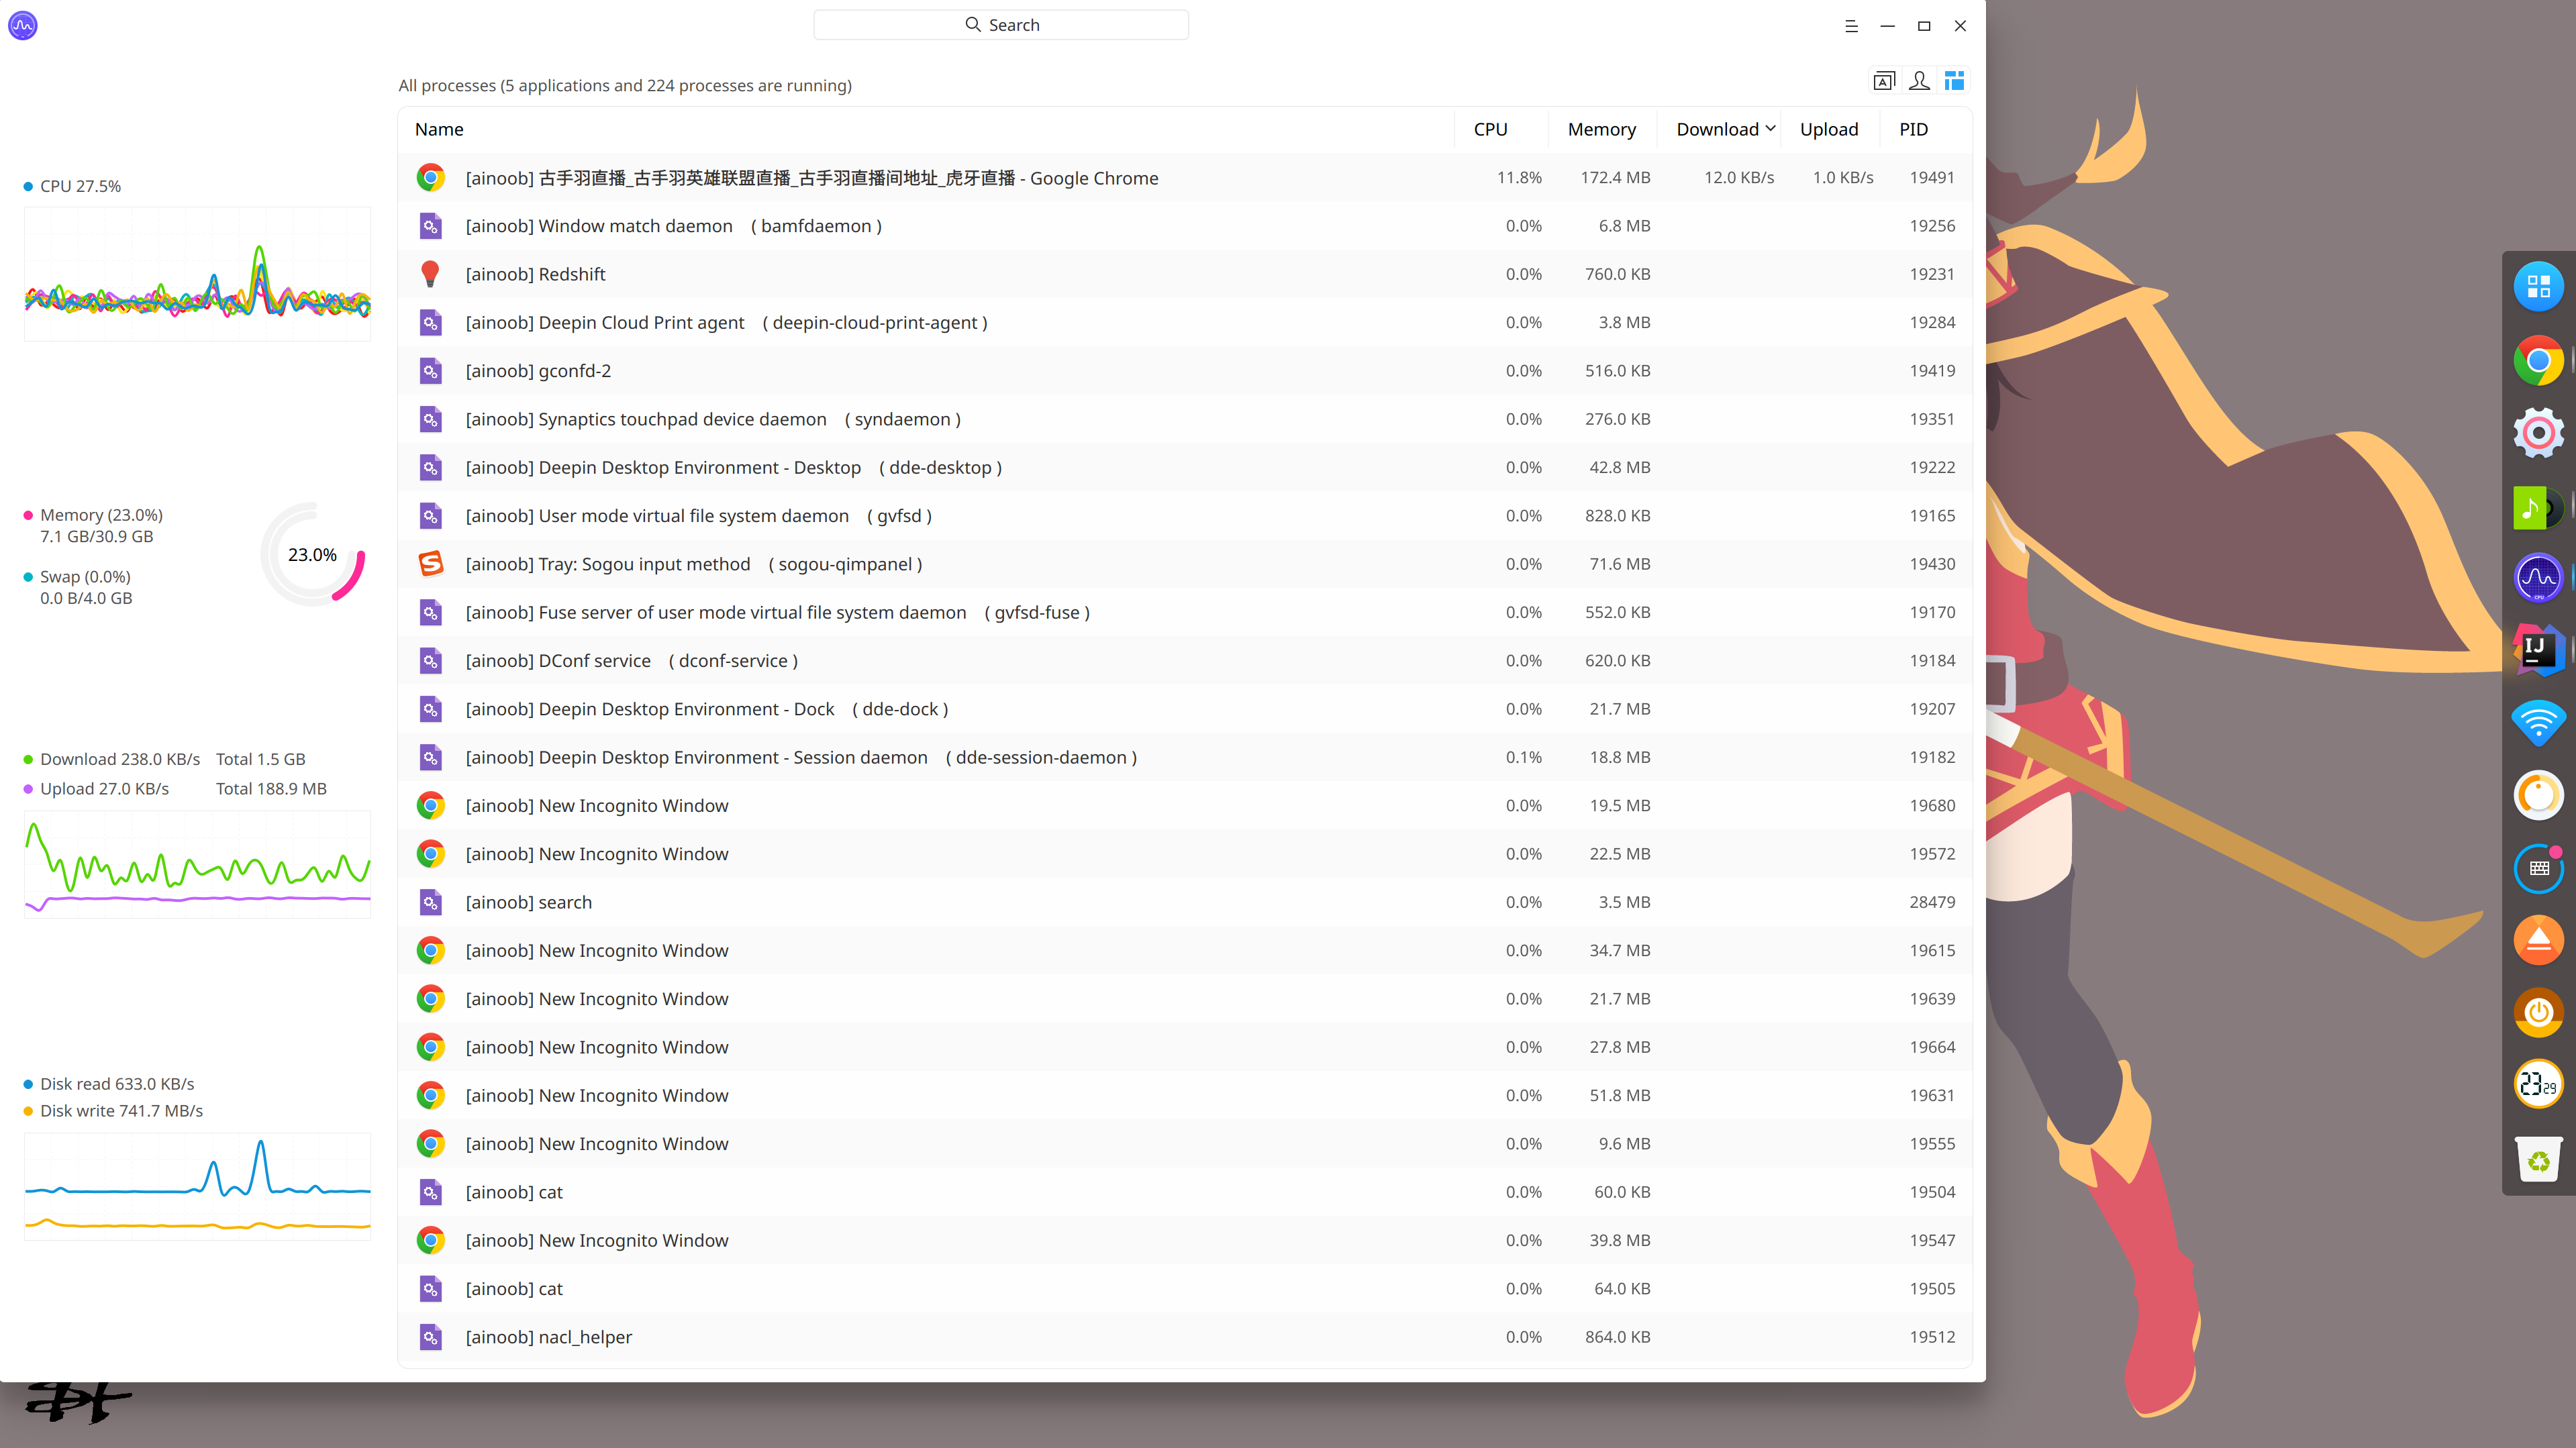Switch to the Applications-only process view
Image resolution: width=2576 pixels, height=1448 pixels.
click(1884, 80)
